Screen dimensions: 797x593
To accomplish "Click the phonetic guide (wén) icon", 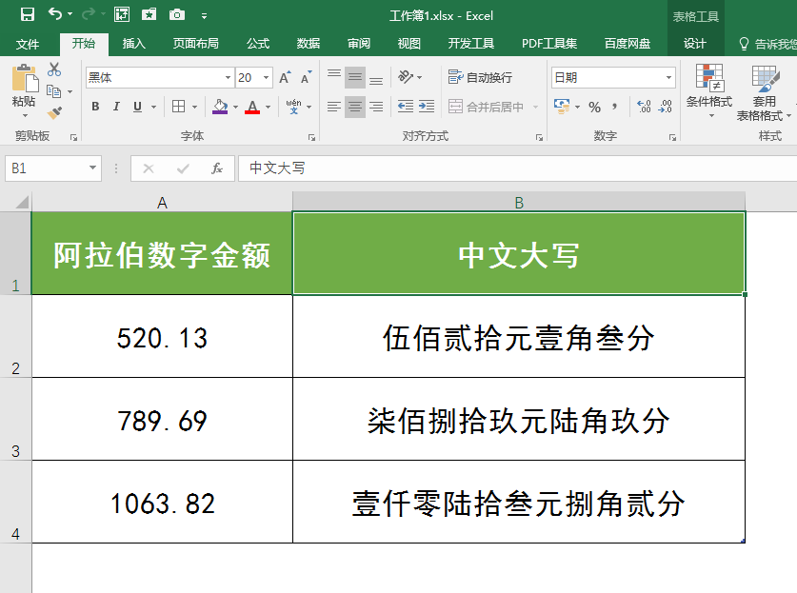I will pos(294,107).
